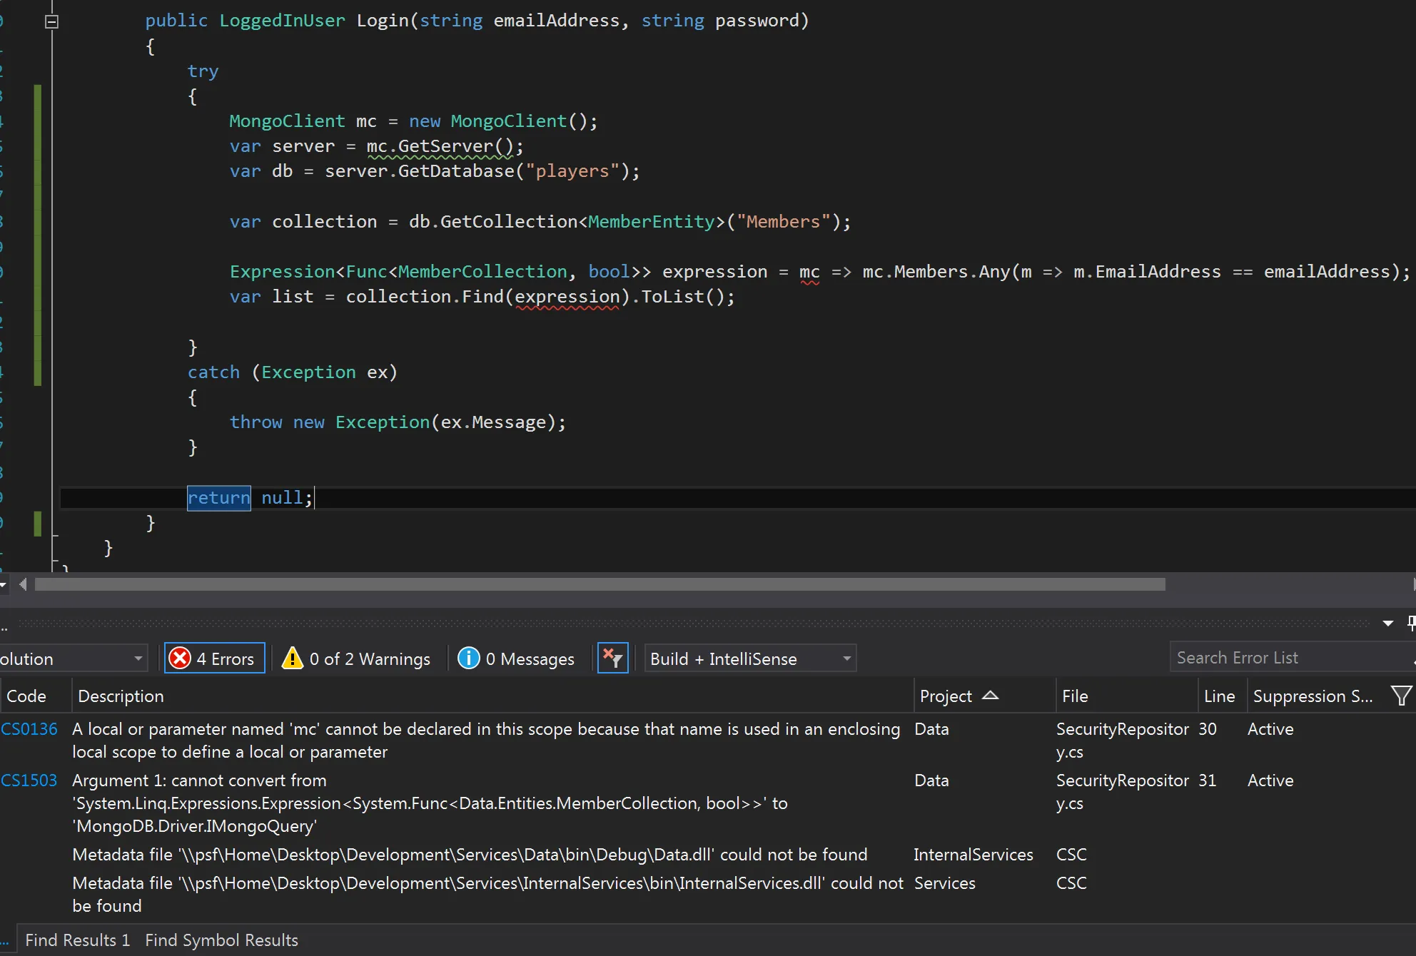
Task: Switch to Find Symbol Results tab
Action: click(221, 940)
